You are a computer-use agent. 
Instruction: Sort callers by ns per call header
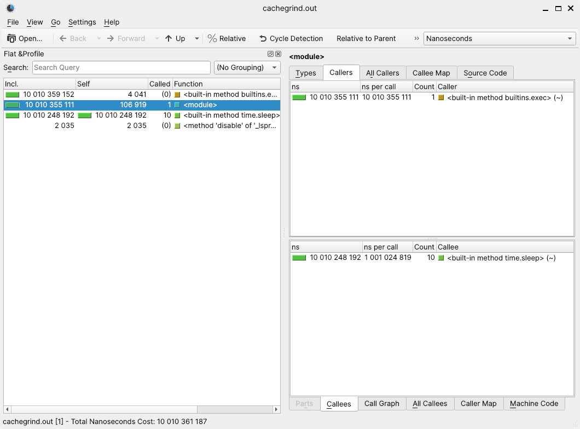[386, 86]
